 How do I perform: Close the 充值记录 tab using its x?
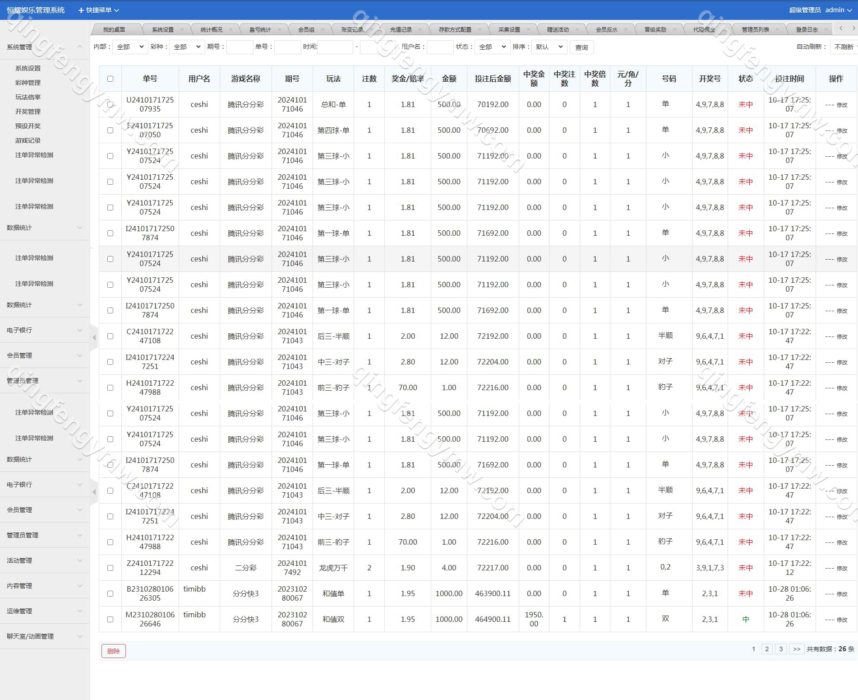click(420, 29)
